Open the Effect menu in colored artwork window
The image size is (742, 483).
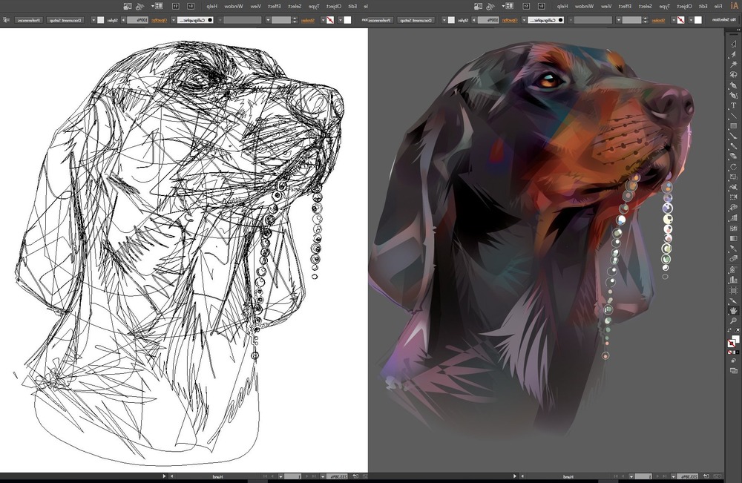[x=626, y=6]
